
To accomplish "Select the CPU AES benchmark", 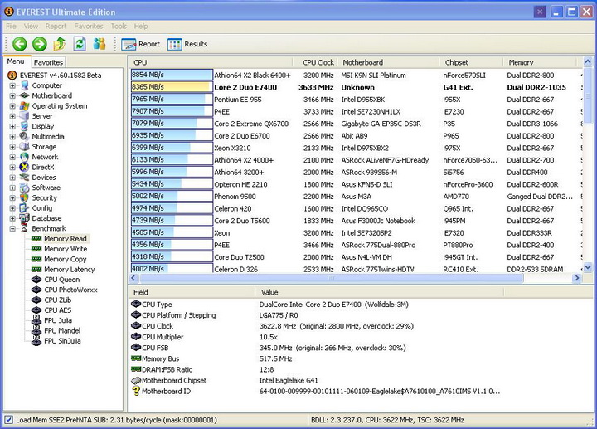I will click(58, 310).
